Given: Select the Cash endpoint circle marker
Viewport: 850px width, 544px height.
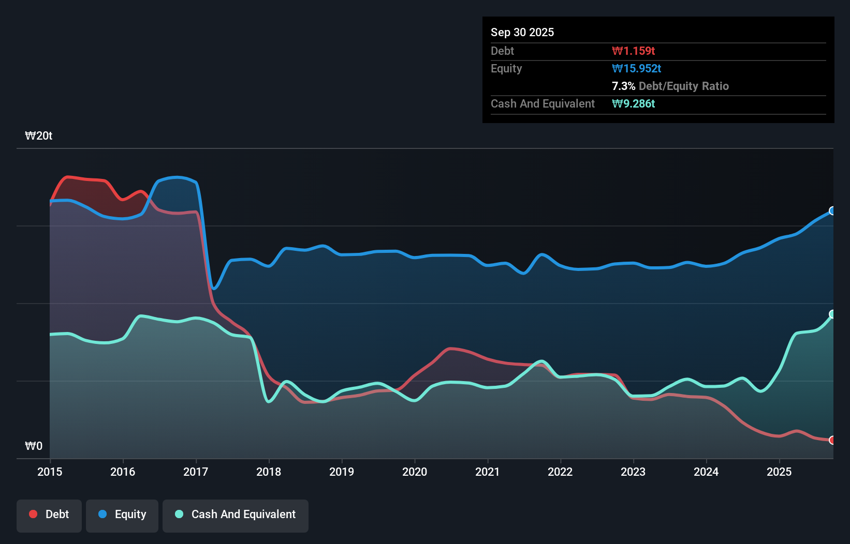Looking at the screenshot, I should tap(832, 314).
